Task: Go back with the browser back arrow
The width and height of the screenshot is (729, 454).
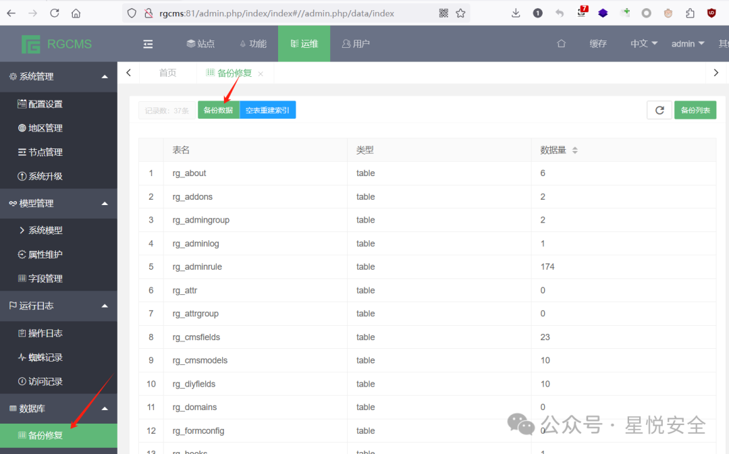Action: click(x=11, y=13)
